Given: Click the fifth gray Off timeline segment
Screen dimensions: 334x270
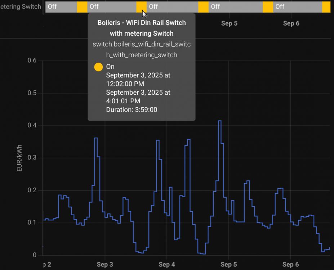Looking at the screenshot, I should coord(297,7).
